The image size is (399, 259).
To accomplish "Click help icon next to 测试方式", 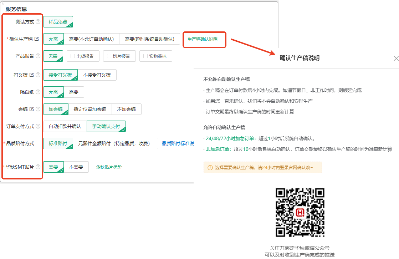I will tap(38, 22).
